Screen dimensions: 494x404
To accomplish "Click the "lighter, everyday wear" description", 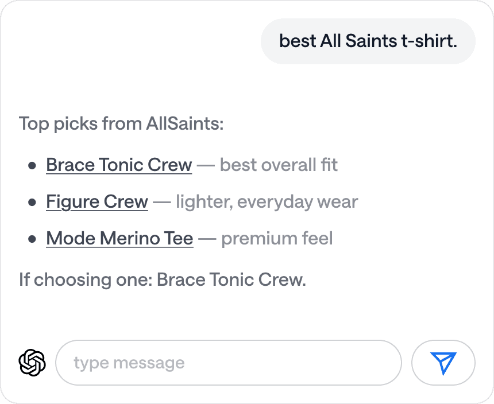I will (x=267, y=202).
